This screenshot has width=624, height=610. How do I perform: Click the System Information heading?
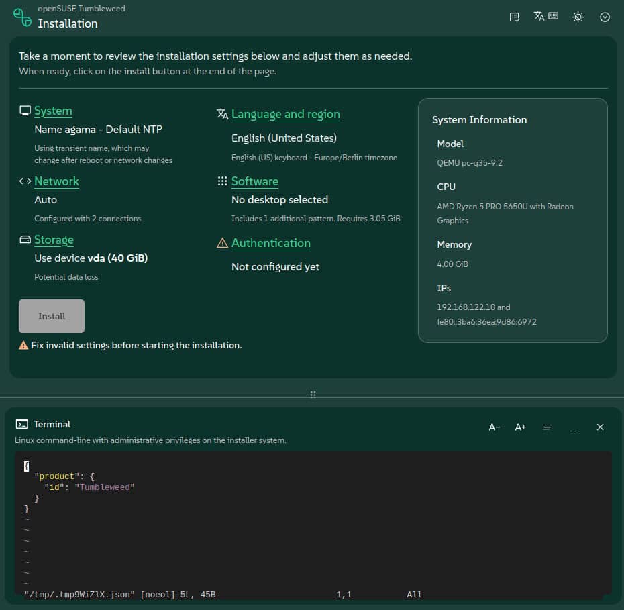point(480,119)
